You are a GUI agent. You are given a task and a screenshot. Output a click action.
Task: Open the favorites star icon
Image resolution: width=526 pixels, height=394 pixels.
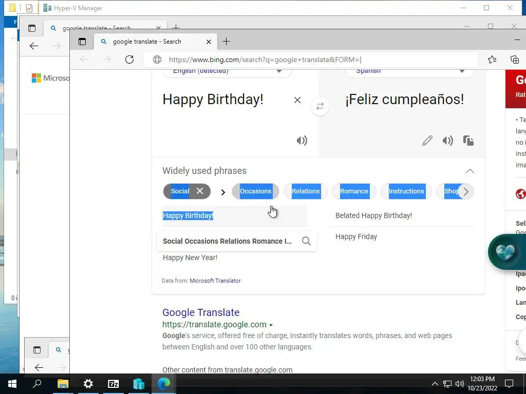coord(492,60)
